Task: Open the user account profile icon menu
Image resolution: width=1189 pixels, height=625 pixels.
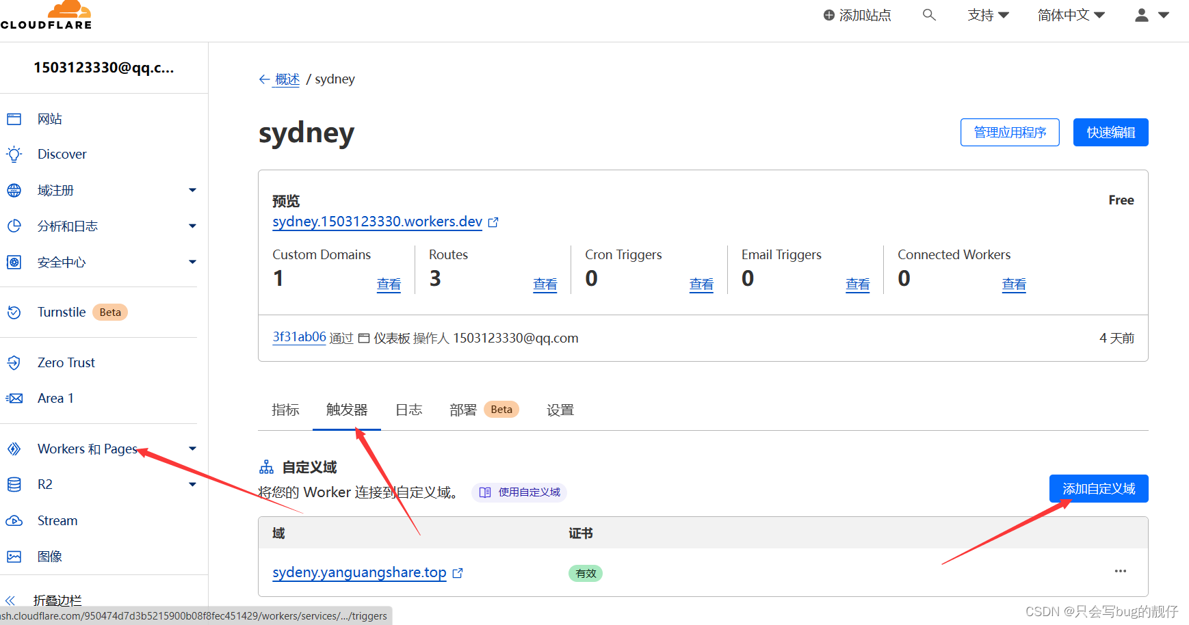Action: pyautogui.click(x=1142, y=15)
